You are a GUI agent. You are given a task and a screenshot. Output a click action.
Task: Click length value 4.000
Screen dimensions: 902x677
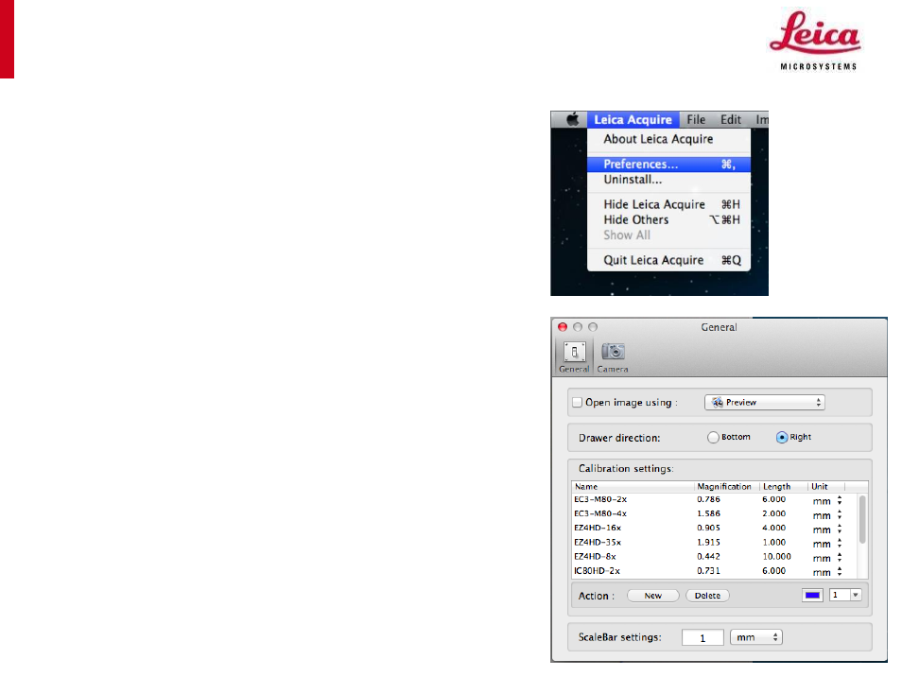click(x=773, y=528)
